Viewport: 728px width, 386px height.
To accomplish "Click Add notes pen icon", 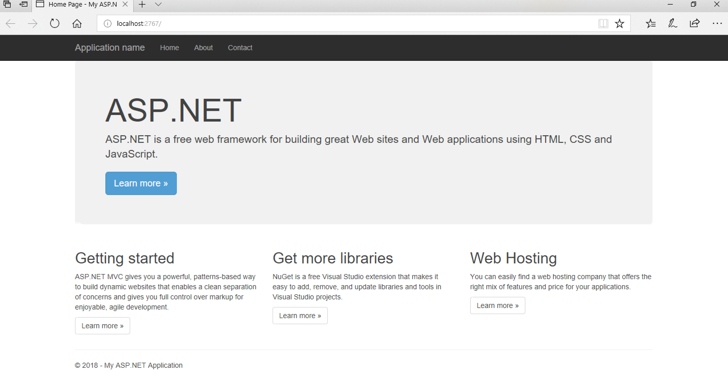I will [x=672, y=24].
